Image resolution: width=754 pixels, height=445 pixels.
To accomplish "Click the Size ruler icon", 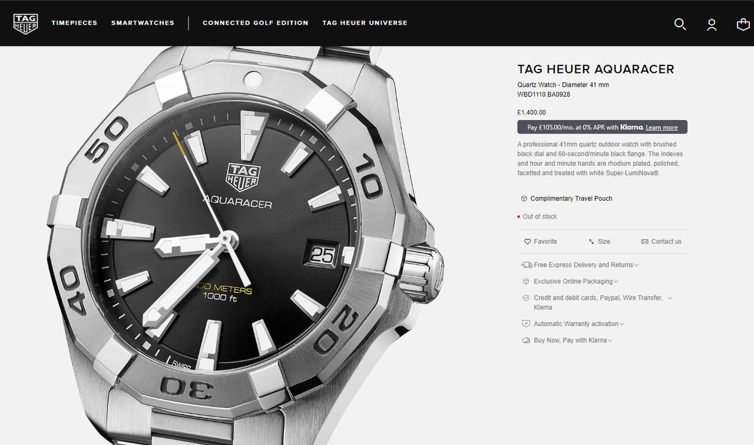I will [591, 241].
